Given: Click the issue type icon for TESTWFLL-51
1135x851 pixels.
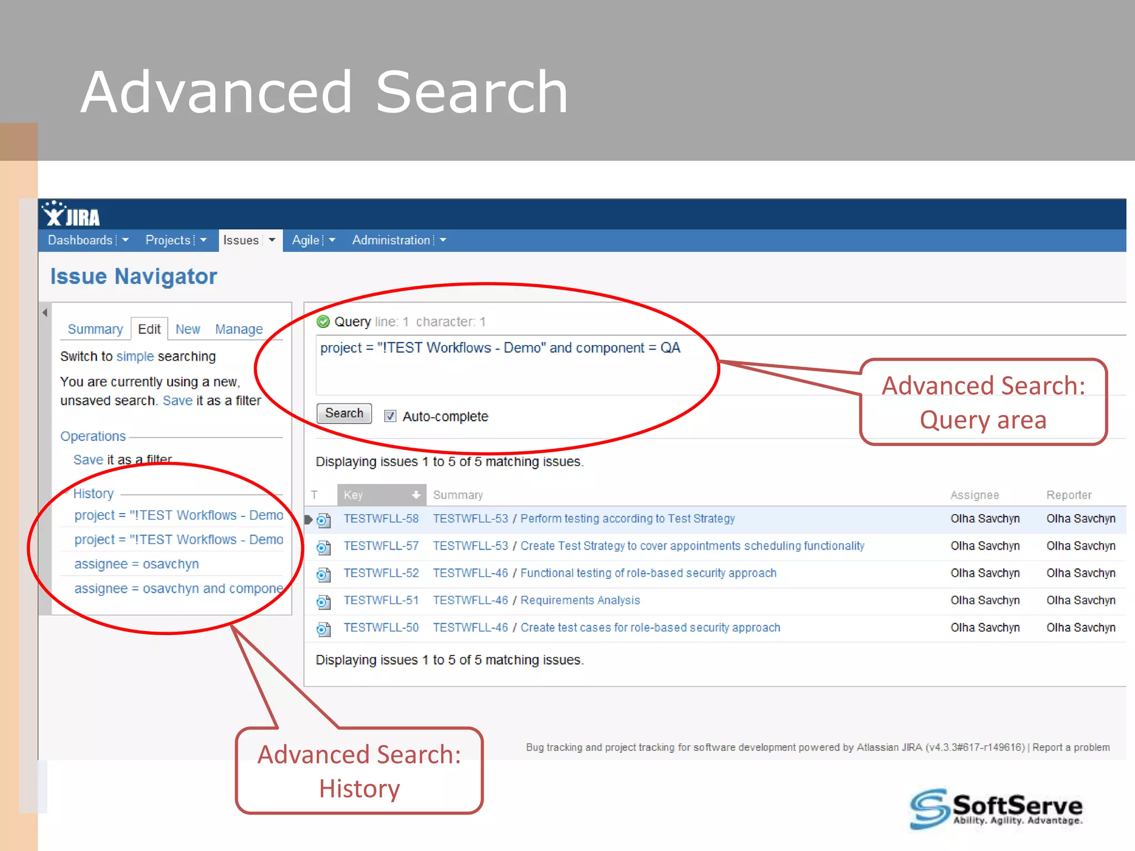Looking at the screenshot, I should (324, 602).
